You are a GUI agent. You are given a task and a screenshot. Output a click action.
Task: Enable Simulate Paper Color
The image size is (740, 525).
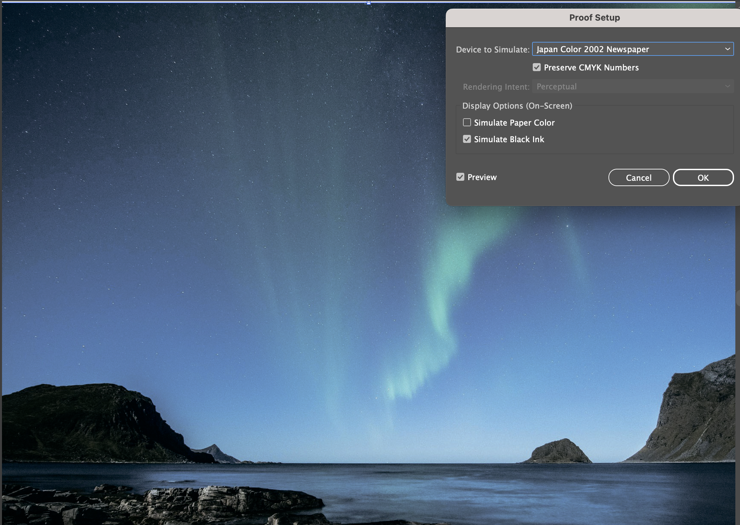[x=467, y=123]
